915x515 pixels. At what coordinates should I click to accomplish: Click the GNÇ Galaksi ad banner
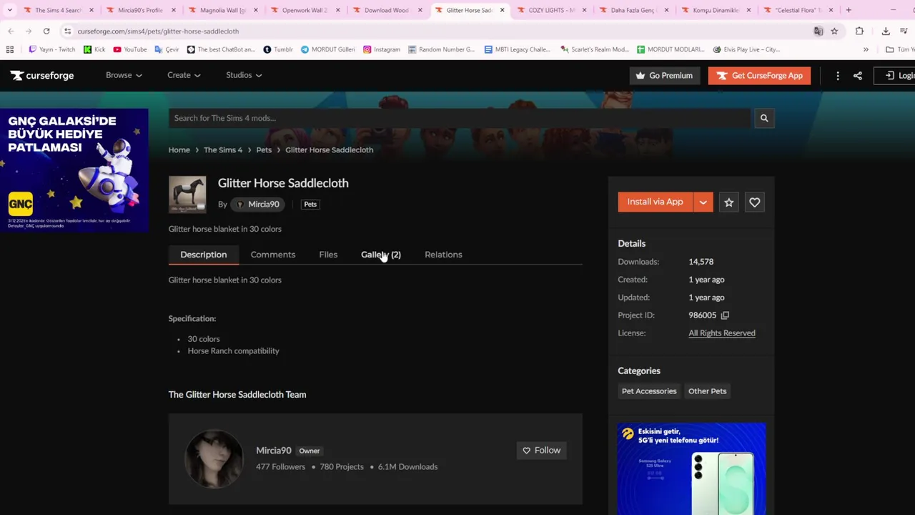74,170
